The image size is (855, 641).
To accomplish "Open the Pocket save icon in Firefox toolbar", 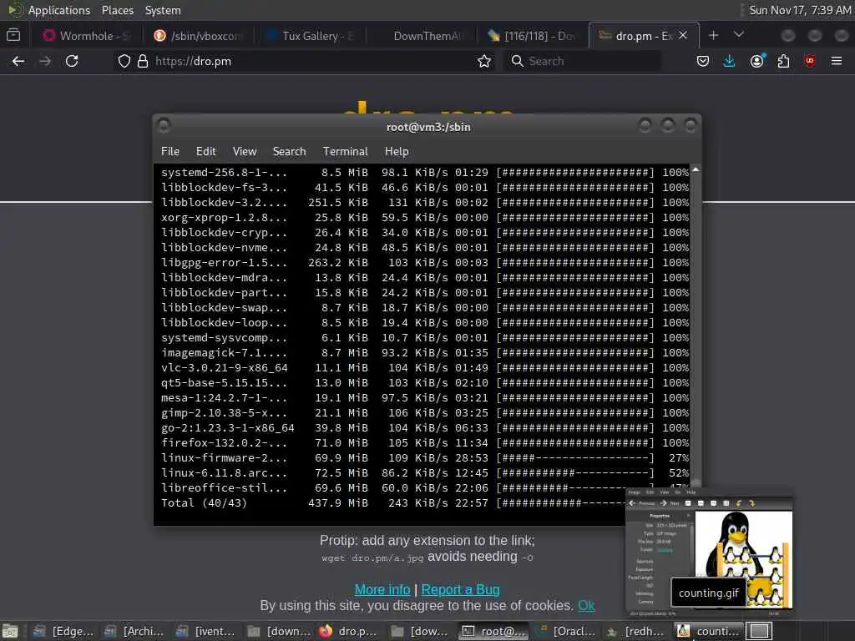I will (x=703, y=61).
